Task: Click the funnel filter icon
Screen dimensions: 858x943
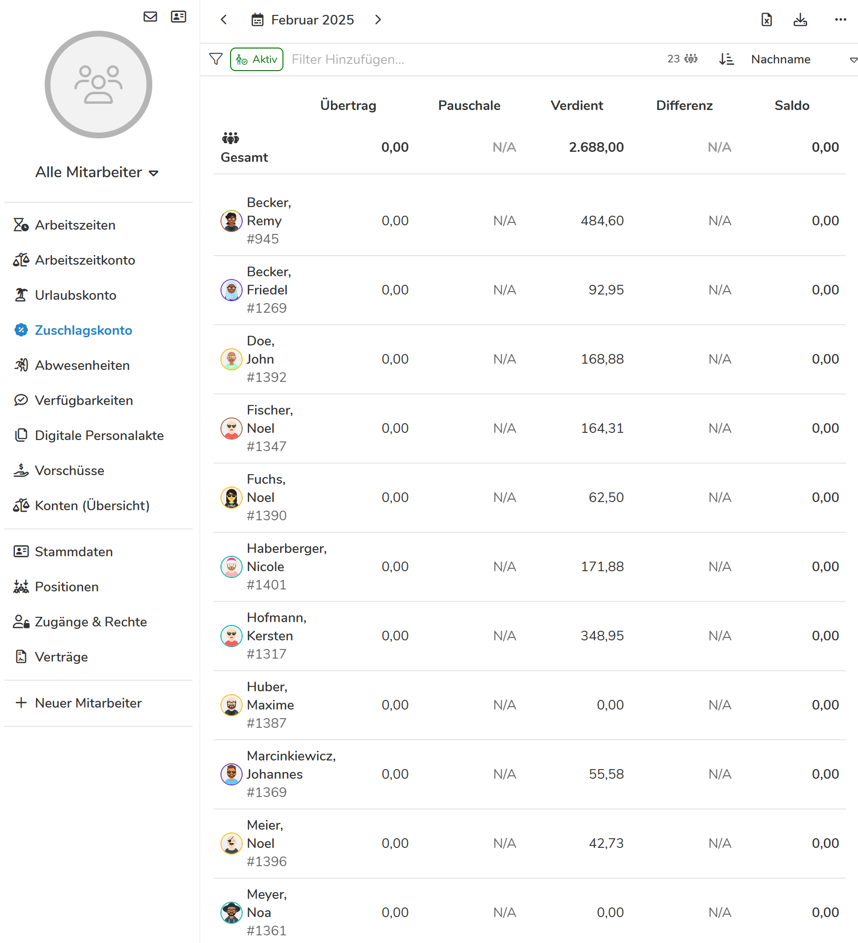Action: point(216,59)
